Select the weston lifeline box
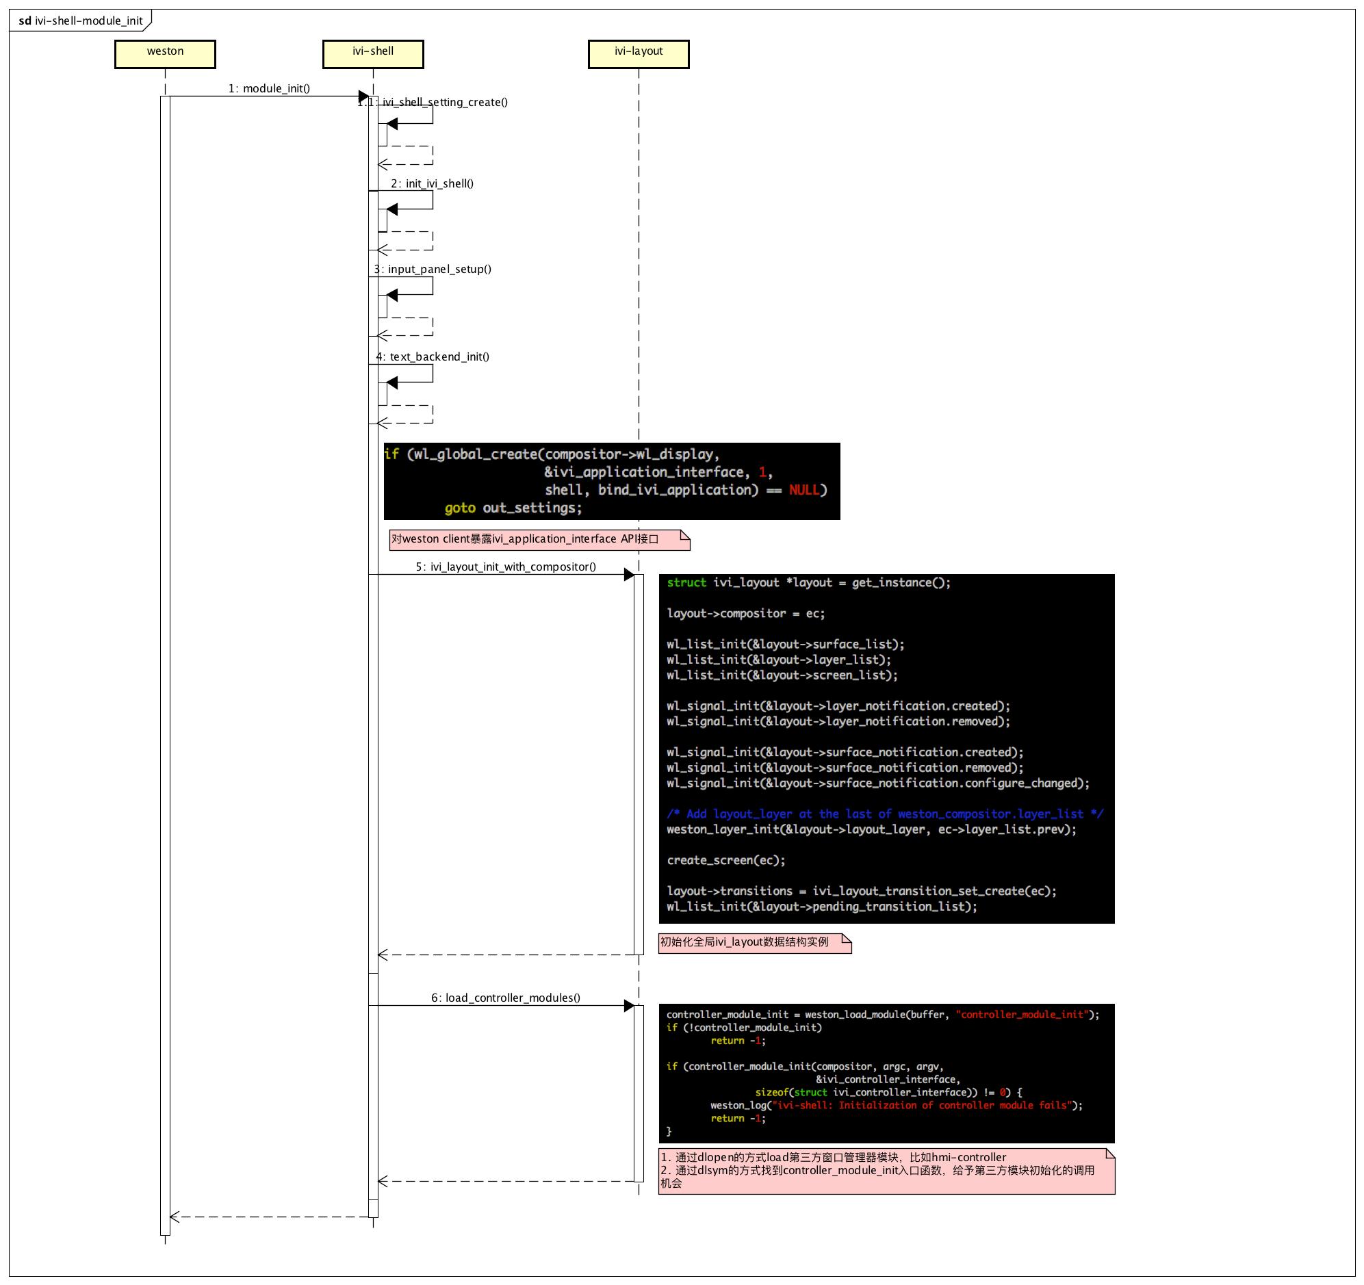The width and height of the screenshot is (1364, 1285). click(165, 53)
